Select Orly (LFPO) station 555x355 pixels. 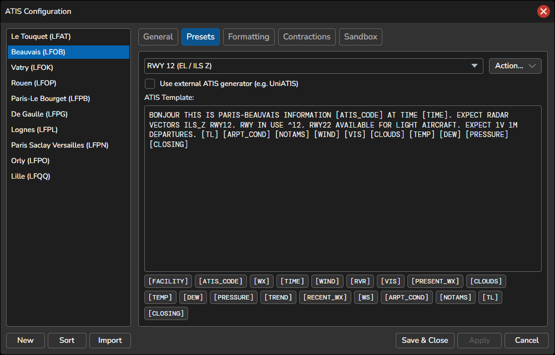tap(68, 161)
